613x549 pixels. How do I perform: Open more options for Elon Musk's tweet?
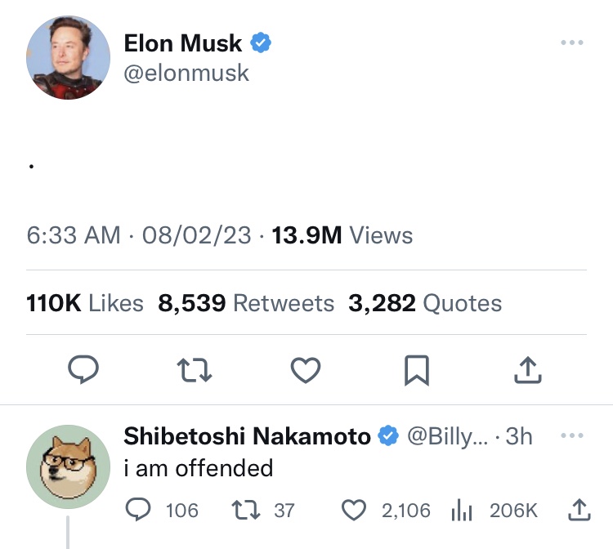pyautogui.click(x=572, y=42)
